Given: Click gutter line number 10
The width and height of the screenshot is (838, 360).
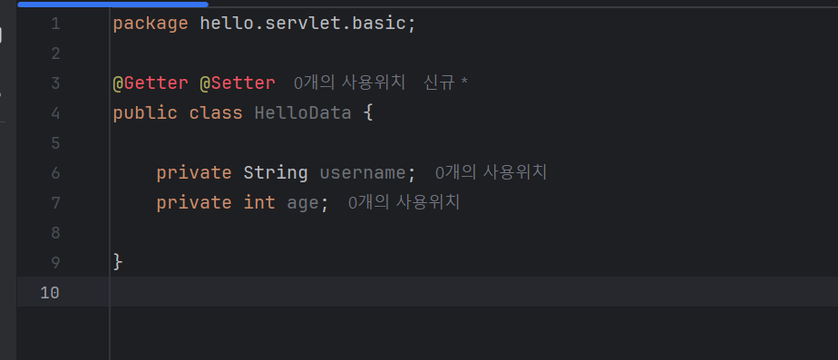Looking at the screenshot, I should click(50, 293).
